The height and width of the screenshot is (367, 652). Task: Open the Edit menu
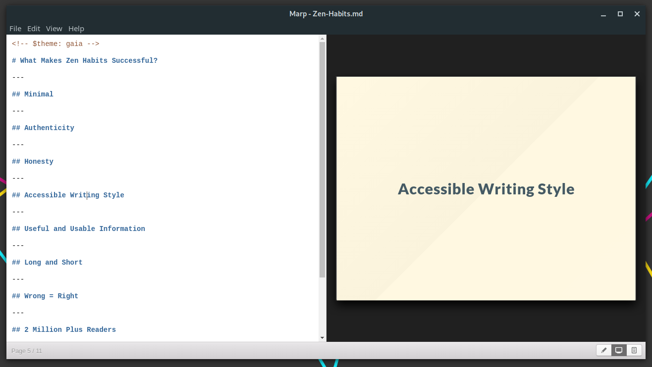34,29
